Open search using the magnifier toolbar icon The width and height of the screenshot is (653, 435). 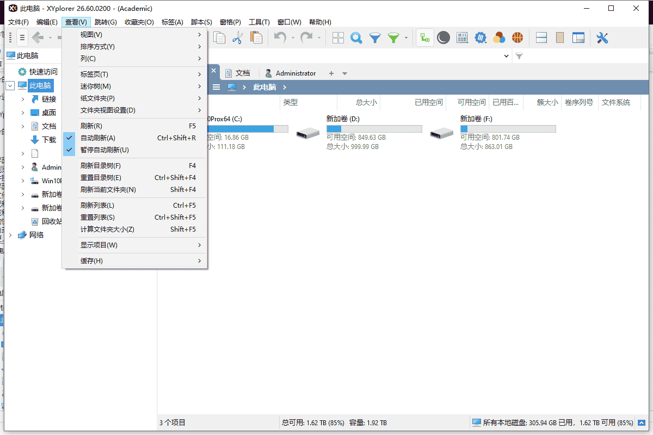pyautogui.click(x=356, y=38)
